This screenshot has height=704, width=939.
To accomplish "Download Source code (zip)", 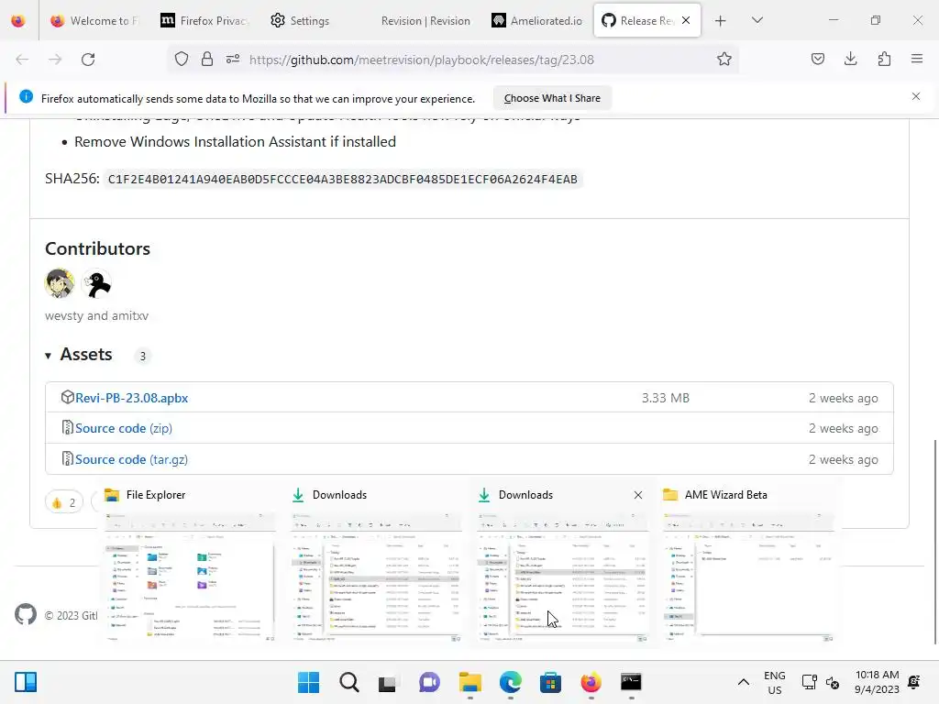I will click(124, 429).
